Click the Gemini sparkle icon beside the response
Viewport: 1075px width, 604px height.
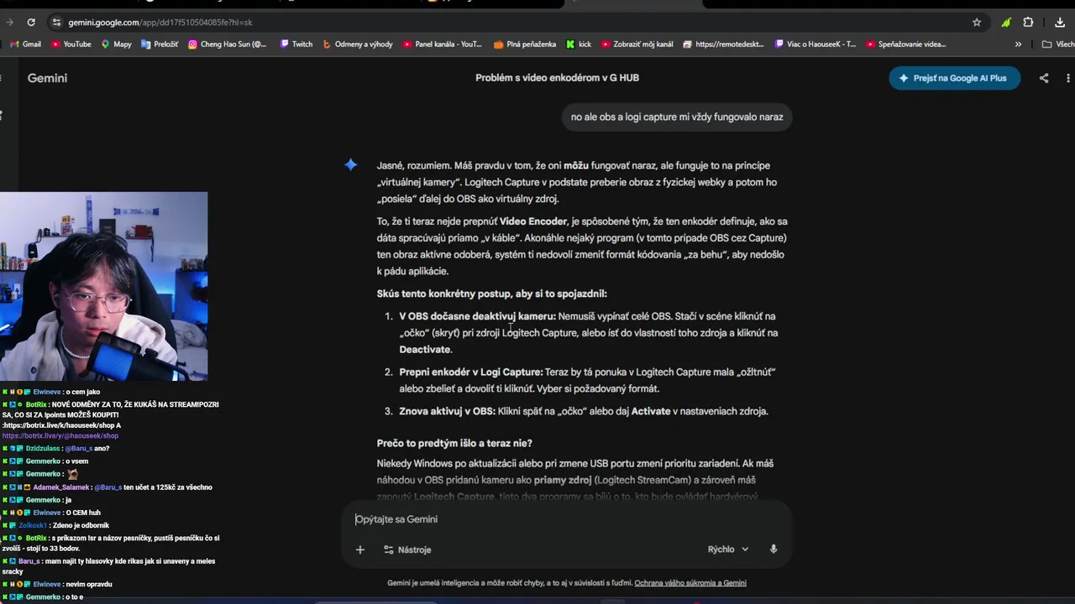[351, 165]
